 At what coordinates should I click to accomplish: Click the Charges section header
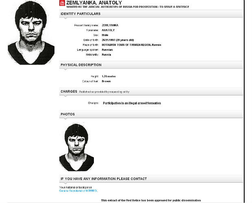tap(69, 92)
